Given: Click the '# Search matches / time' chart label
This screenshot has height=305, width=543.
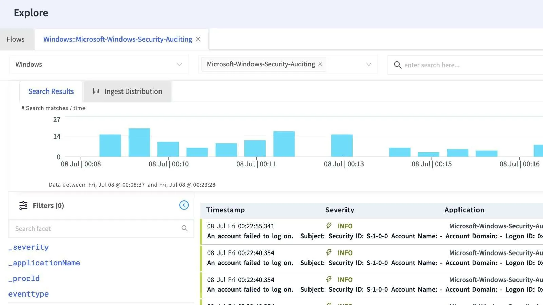Looking at the screenshot, I should (x=53, y=108).
